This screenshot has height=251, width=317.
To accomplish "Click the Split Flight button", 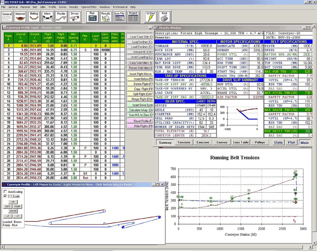I will pos(140,94).
